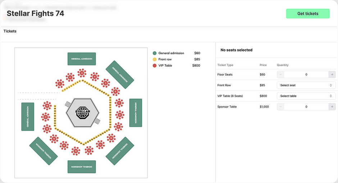Click the Floor Seats quantity field
Screen dimensions: 338x183
pyautogui.click(x=306, y=74)
